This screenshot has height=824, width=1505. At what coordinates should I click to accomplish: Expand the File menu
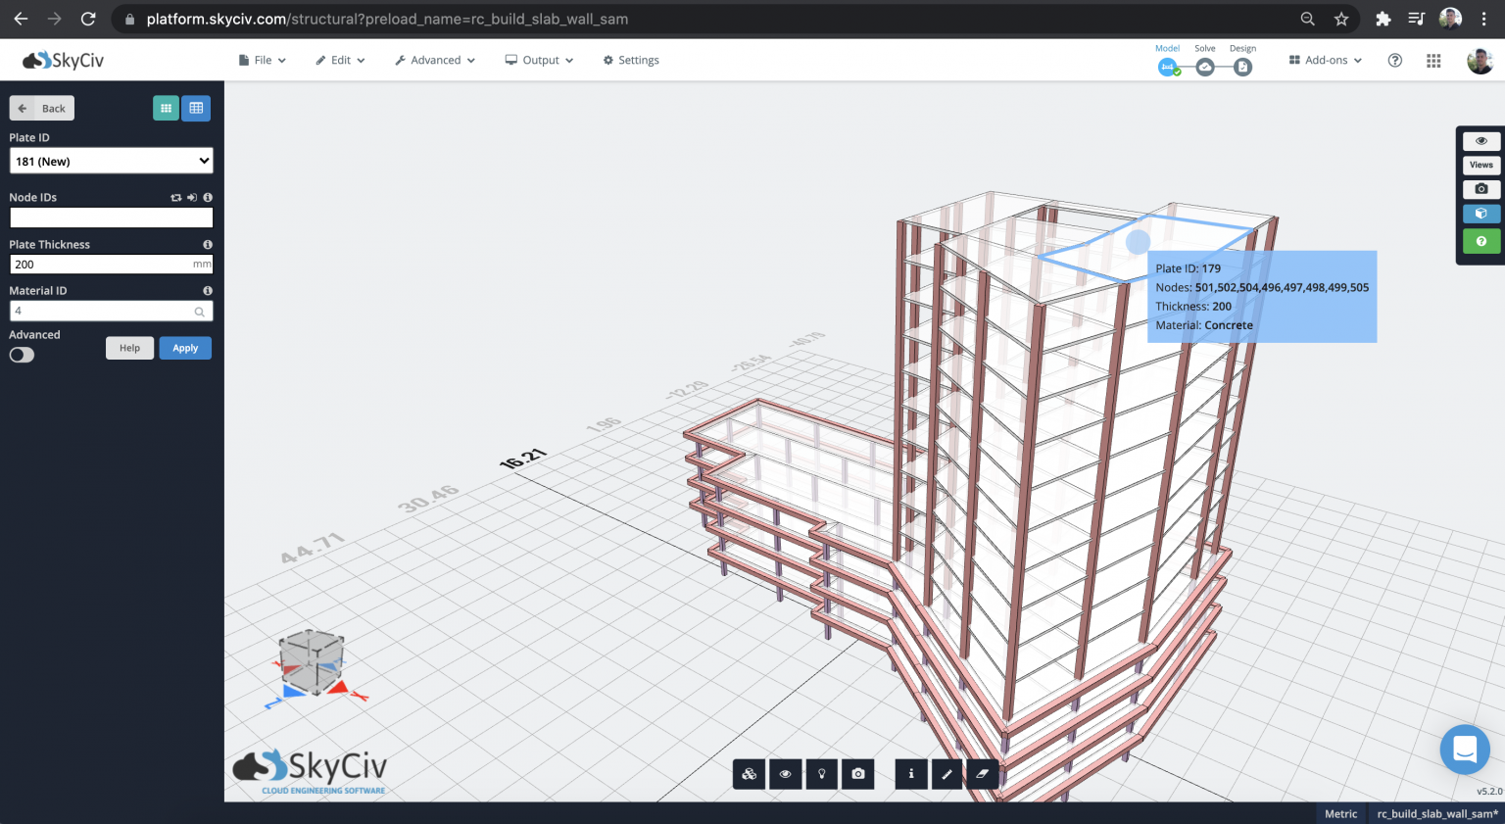click(262, 60)
